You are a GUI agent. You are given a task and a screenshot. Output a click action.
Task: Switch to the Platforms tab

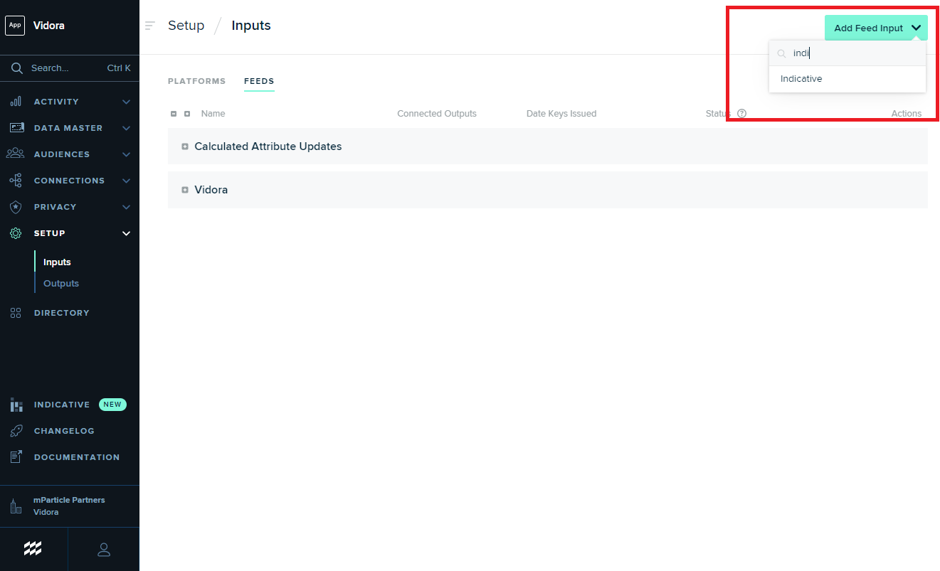click(196, 81)
